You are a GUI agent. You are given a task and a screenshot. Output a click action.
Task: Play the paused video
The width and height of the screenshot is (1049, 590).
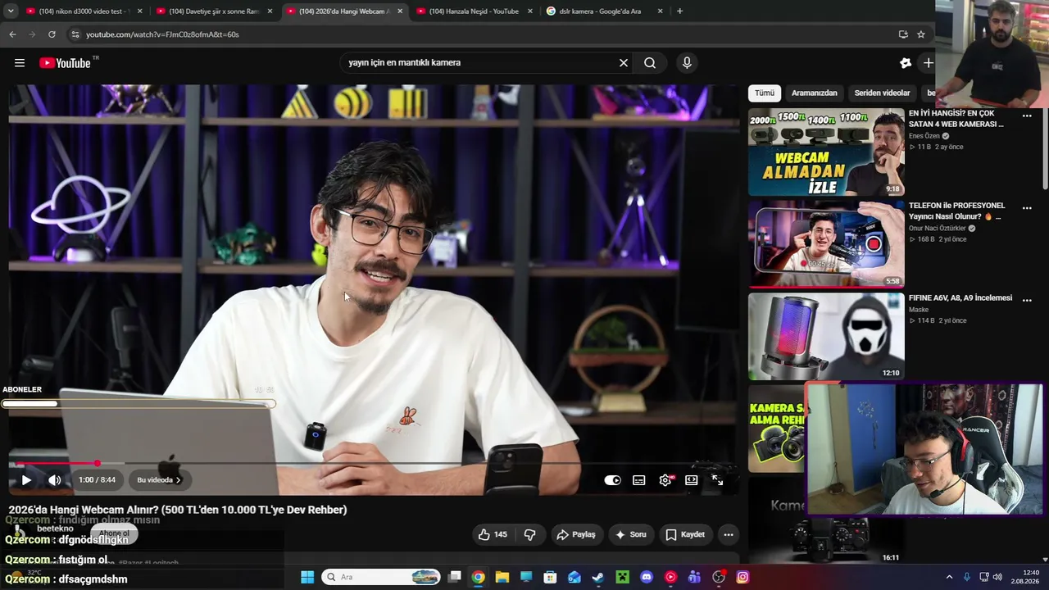coord(26,480)
